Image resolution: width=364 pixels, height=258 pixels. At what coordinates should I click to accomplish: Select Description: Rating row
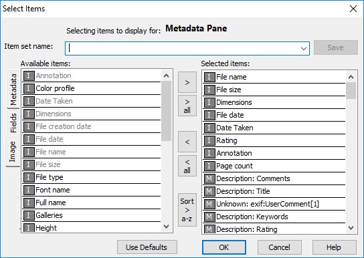(x=274, y=229)
